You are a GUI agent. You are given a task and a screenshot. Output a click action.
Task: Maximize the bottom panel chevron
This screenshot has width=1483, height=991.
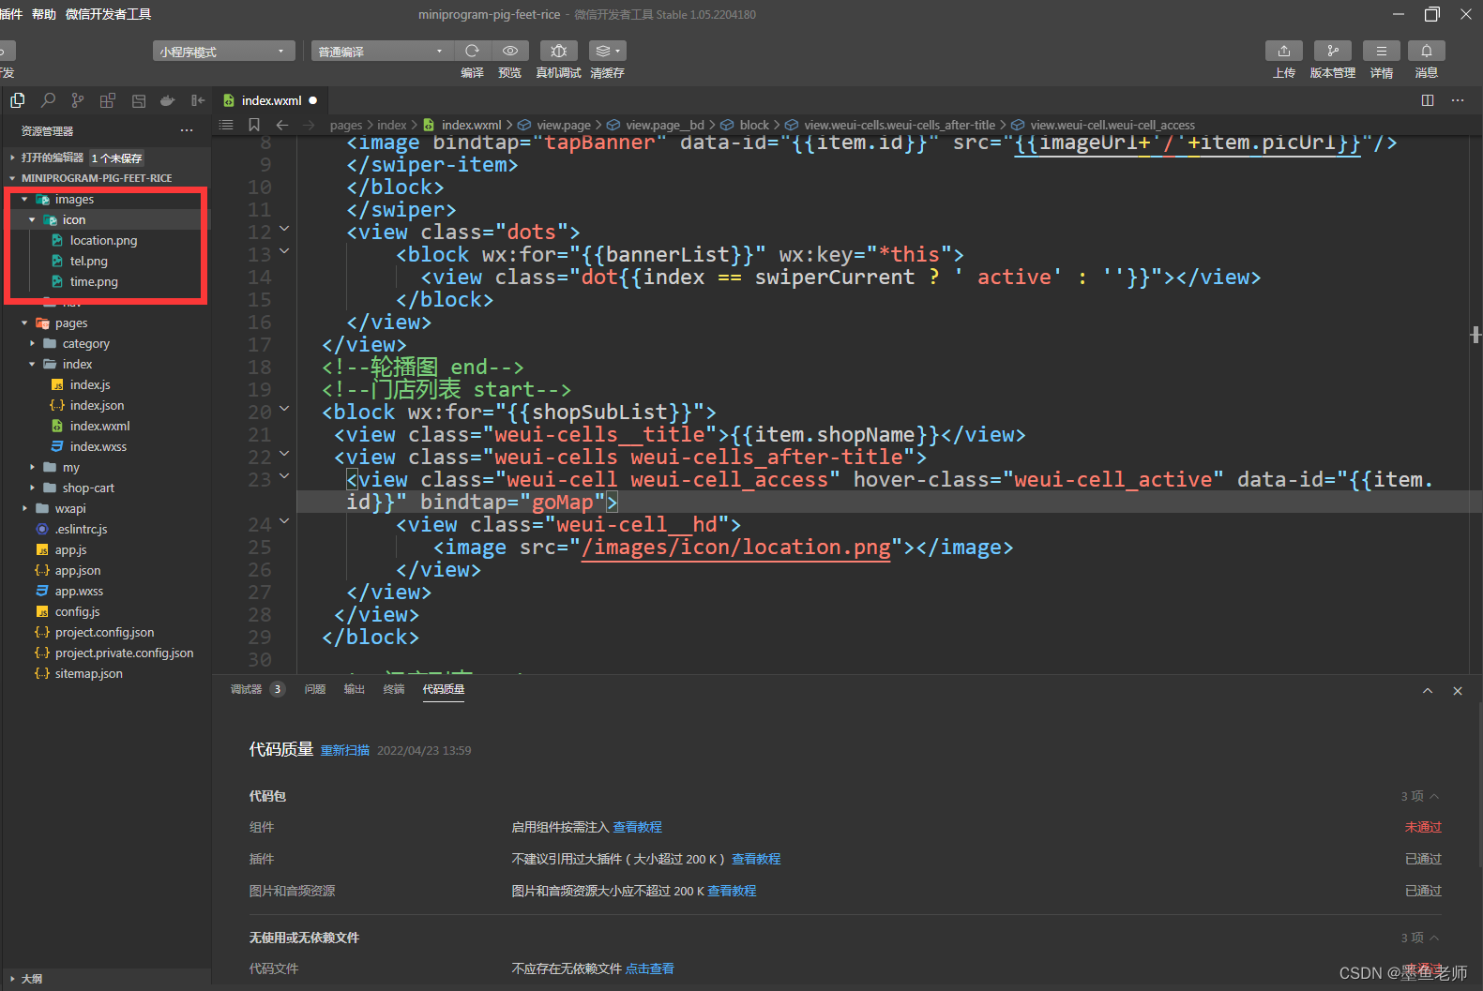(x=1428, y=691)
